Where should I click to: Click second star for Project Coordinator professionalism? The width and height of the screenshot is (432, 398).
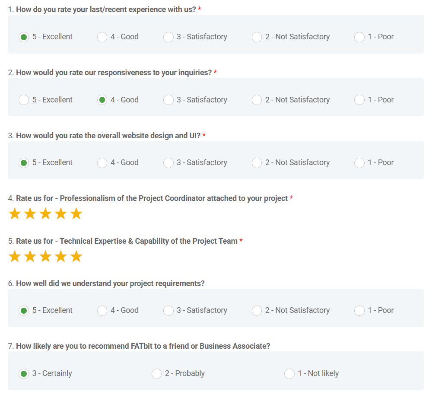pos(30,213)
